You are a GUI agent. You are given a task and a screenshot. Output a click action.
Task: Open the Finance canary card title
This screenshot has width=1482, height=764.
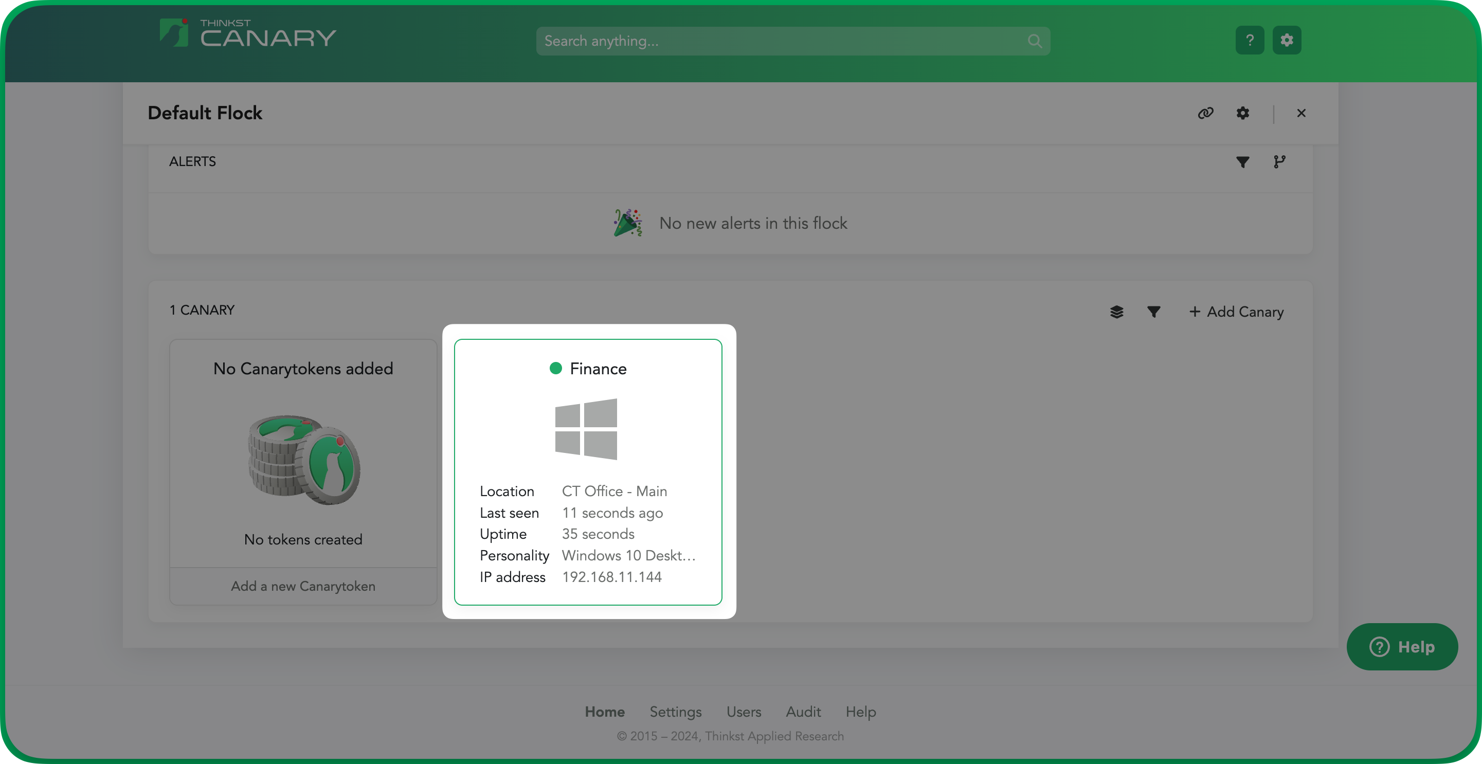click(x=599, y=369)
